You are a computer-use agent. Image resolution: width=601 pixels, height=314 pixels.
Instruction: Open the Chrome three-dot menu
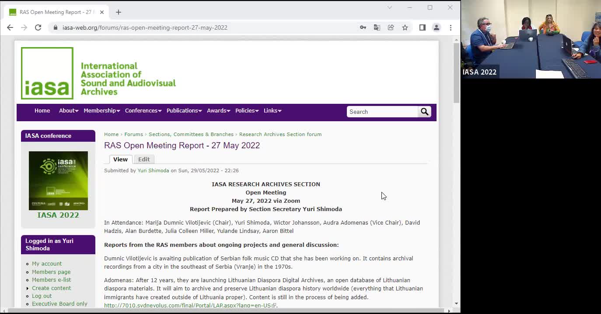tap(451, 27)
